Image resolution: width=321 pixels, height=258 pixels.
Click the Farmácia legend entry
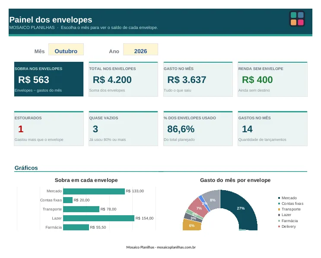point(288,221)
